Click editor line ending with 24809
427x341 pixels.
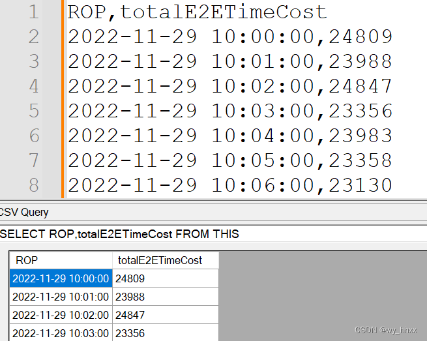click(x=230, y=37)
